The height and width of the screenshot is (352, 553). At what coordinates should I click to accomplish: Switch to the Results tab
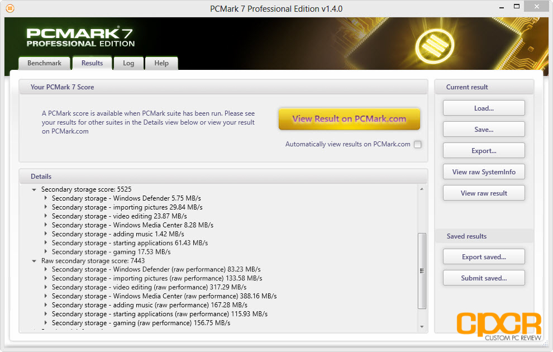[92, 63]
